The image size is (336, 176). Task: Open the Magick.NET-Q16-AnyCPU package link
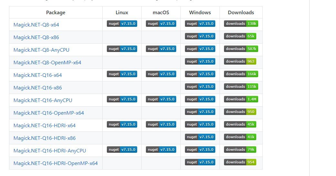coord(43,100)
